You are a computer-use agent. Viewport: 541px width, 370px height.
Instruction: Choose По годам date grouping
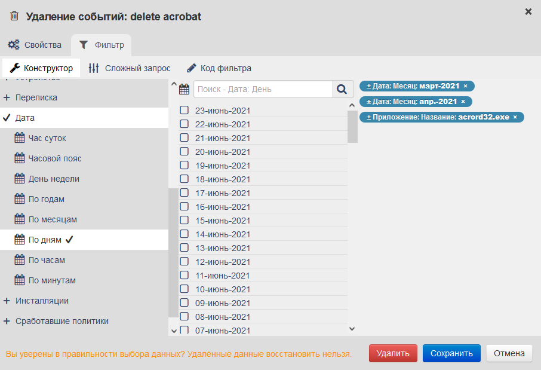coord(46,199)
